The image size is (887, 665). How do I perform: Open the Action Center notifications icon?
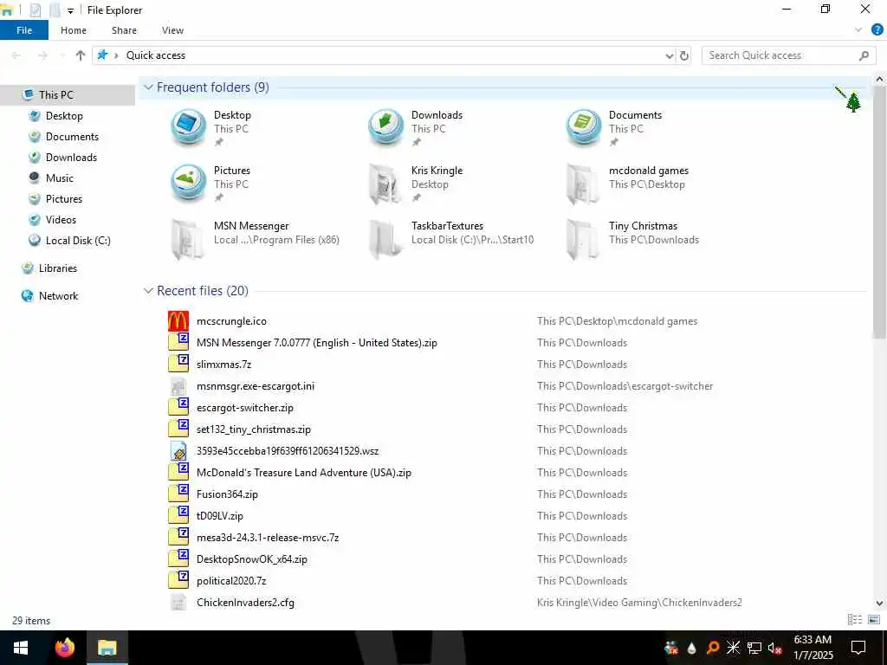[x=858, y=648]
